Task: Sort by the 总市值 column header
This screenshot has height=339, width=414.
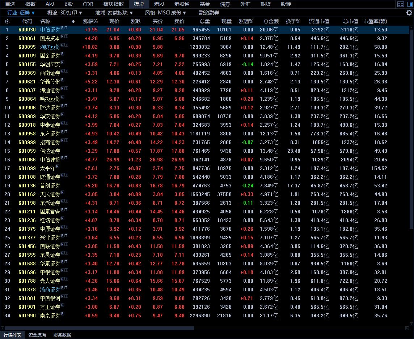Action: click(351, 21)
